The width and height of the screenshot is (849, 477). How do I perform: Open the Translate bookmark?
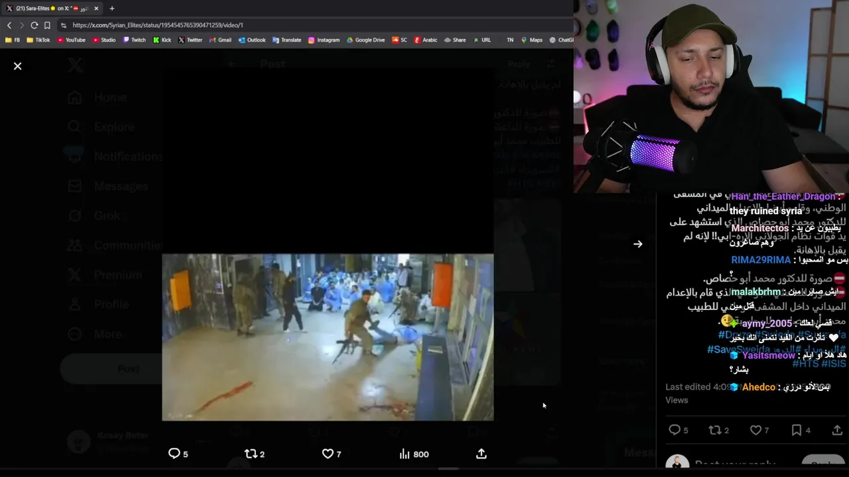coord(287,40)
